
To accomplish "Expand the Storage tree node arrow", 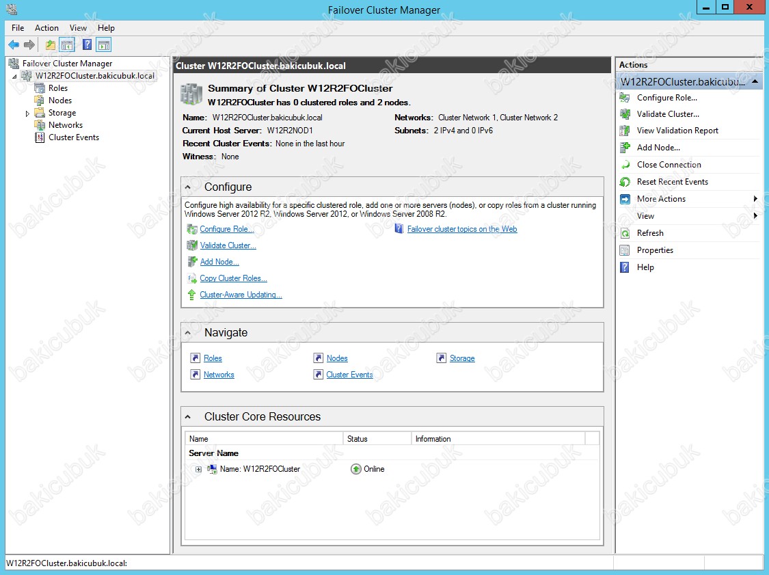I will [27, 113].
